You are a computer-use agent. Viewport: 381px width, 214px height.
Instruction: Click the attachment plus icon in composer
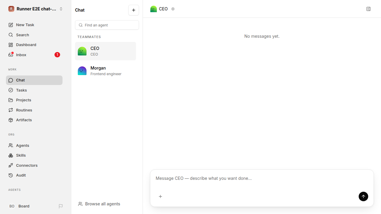click(160, 196)
